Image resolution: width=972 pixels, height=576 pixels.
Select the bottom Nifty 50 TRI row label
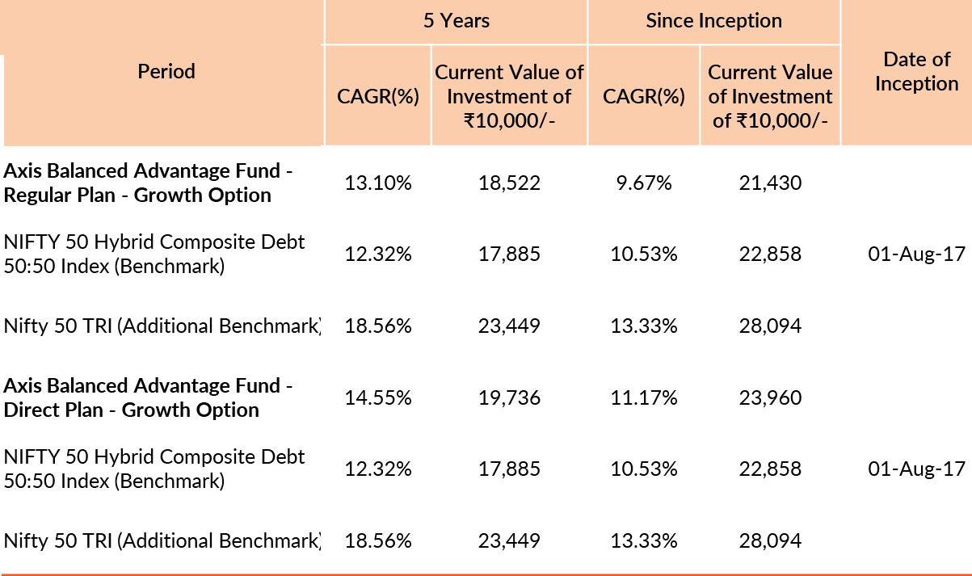point(162,540)
